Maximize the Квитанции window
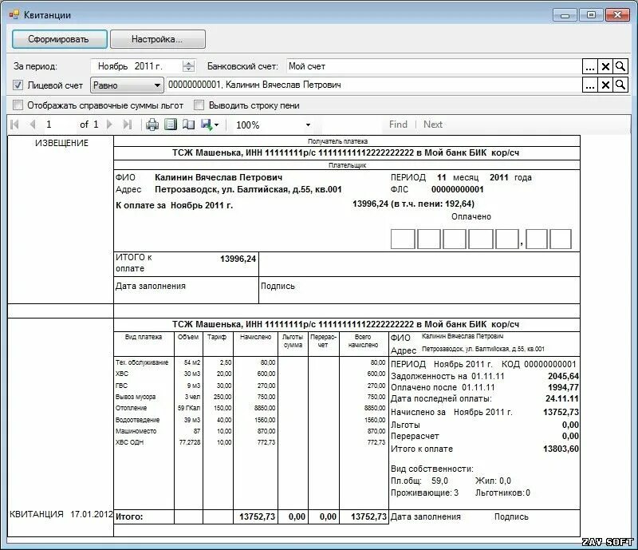 (x=591, y=15)
